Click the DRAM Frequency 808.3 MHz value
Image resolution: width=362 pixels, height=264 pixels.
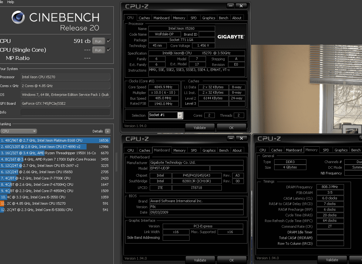click(x=330, y=187)
